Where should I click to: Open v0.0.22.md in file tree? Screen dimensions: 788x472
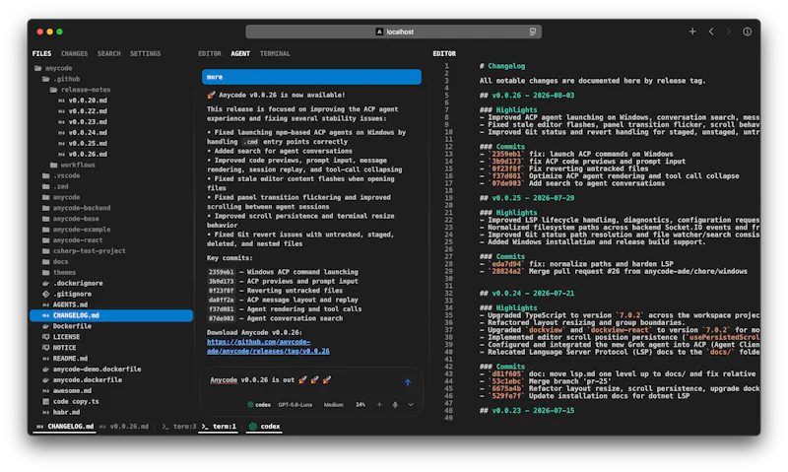click(83, 111)
